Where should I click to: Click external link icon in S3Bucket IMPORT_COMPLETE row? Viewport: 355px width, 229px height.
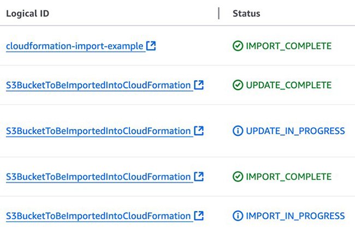[x=199, y=177]
